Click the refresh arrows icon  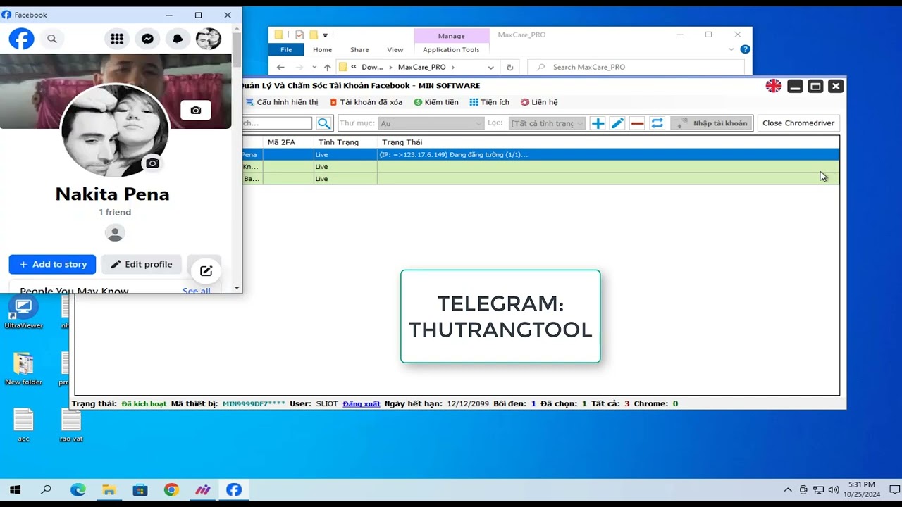657,123
